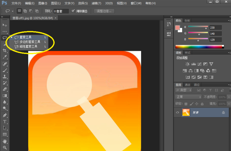231x151 pixels.
Task: Hide the 背景 layer with eye icon
Action: 177,112
